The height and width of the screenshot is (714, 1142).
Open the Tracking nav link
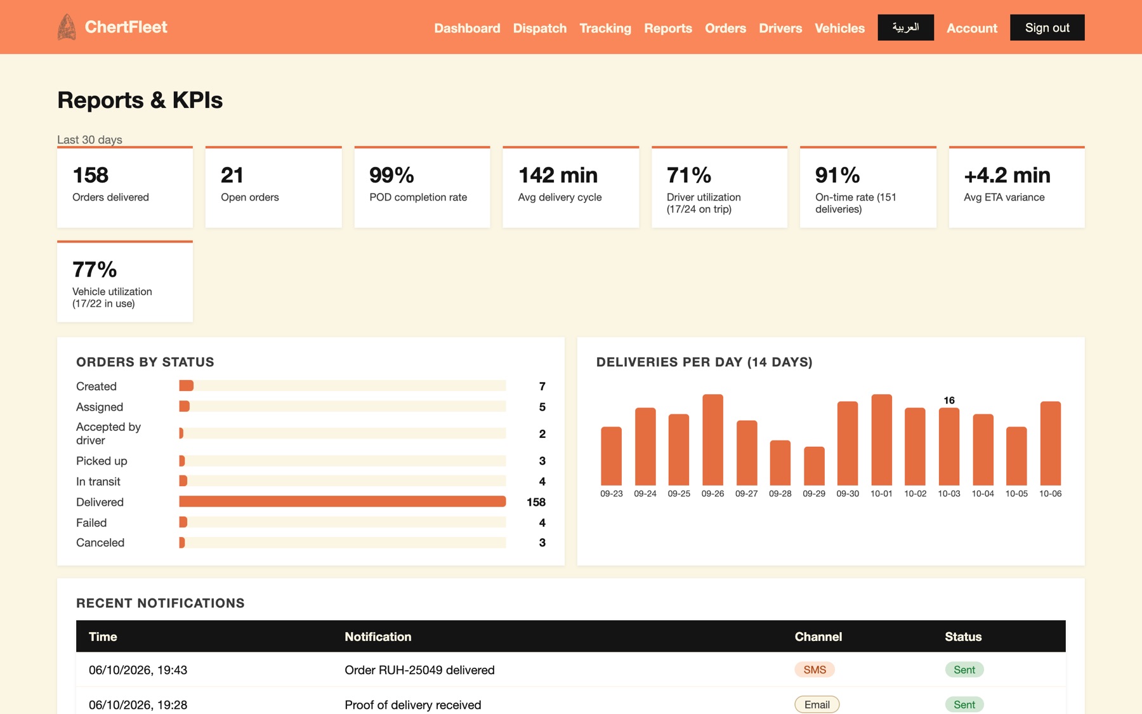click(605, 28)
